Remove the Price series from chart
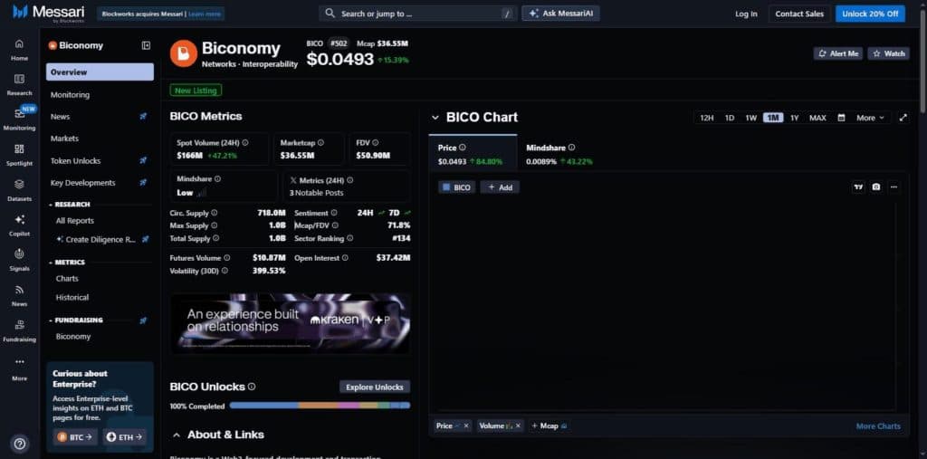The width and height of the screenshot is (927, 459). pyautogui.click(x=466, y=426)
